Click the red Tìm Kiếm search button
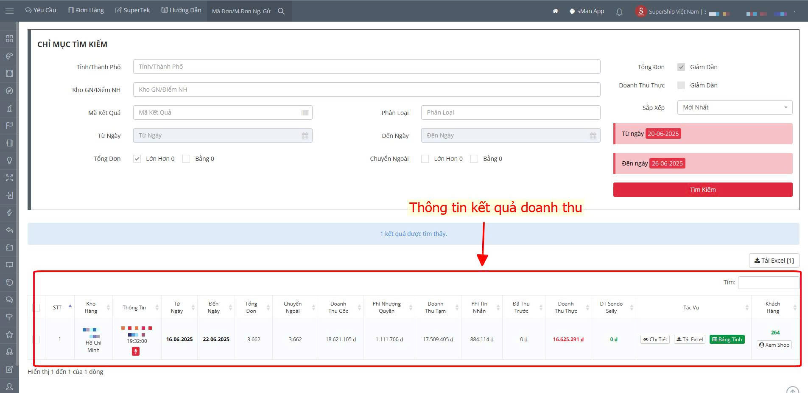Screen dimensions: 808x393 click(703, 190)
